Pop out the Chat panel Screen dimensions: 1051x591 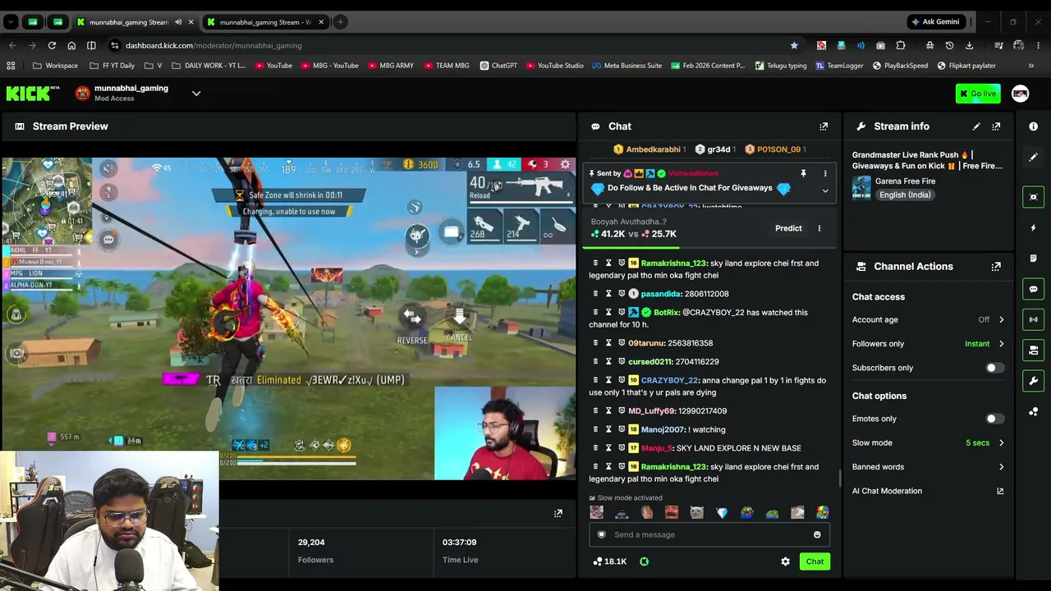824,126
